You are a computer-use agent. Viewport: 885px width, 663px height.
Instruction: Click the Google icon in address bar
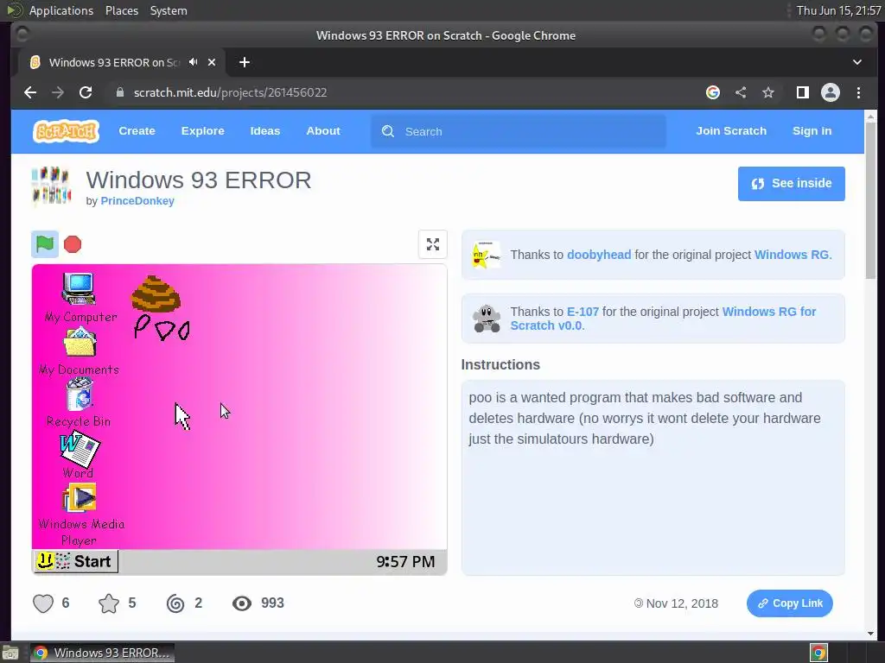click(713, 92)
